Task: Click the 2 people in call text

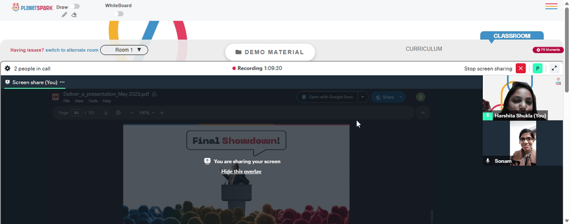Action: tap(32, 68)
